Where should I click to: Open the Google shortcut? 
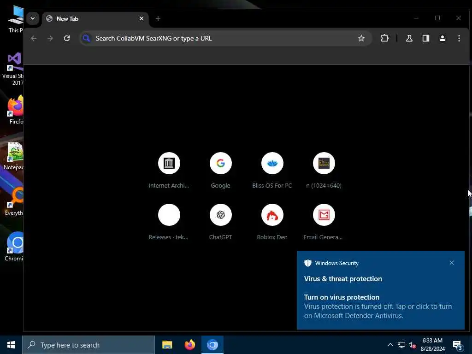point(221,171)
